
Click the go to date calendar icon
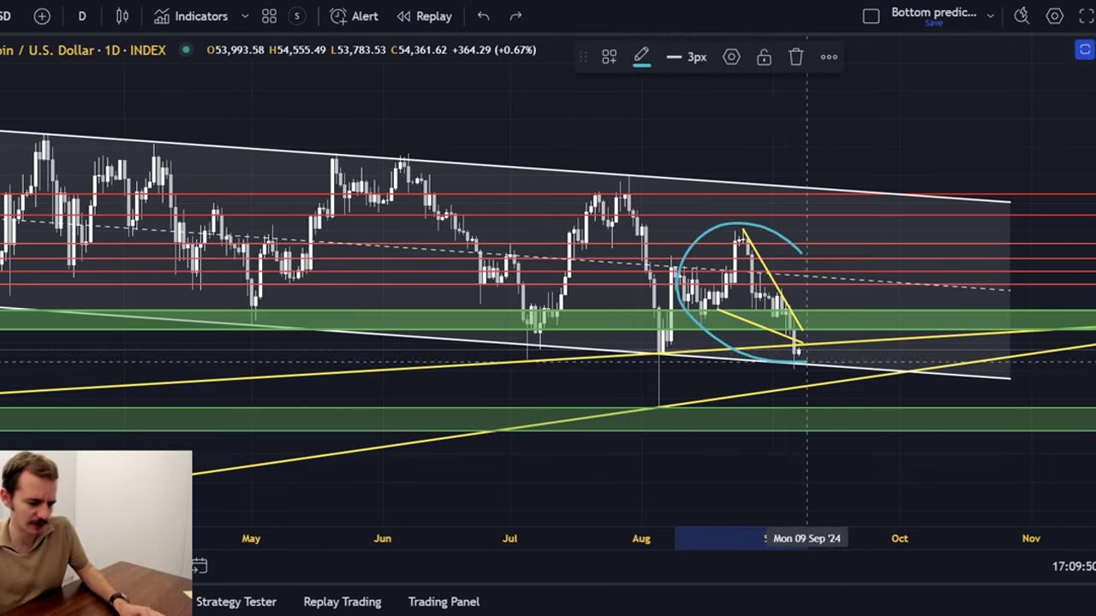200,566
